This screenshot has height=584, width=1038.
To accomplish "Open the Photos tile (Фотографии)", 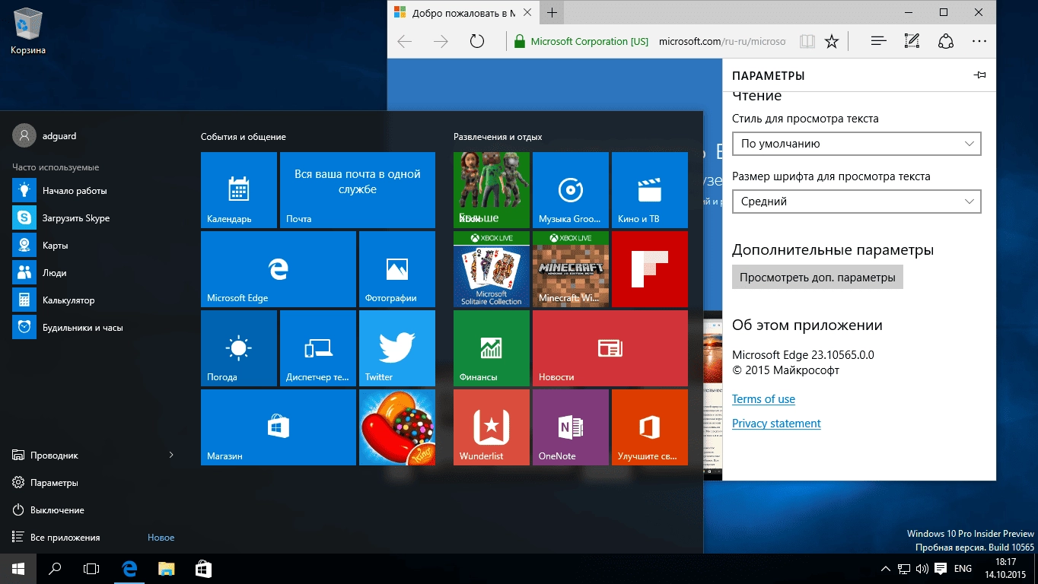I will 397,269.
